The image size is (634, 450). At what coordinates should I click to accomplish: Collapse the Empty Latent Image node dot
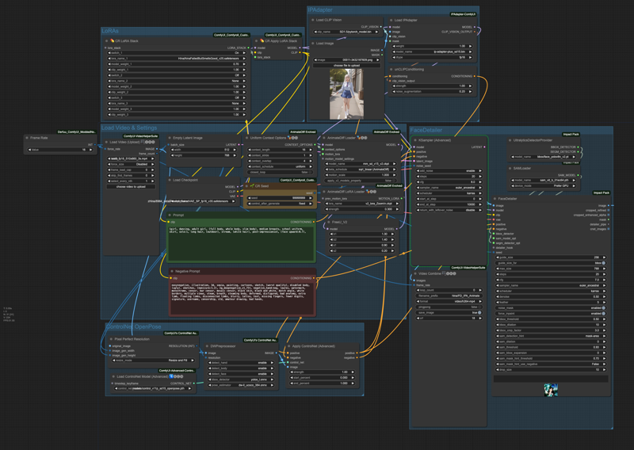(x=170, y=138)
